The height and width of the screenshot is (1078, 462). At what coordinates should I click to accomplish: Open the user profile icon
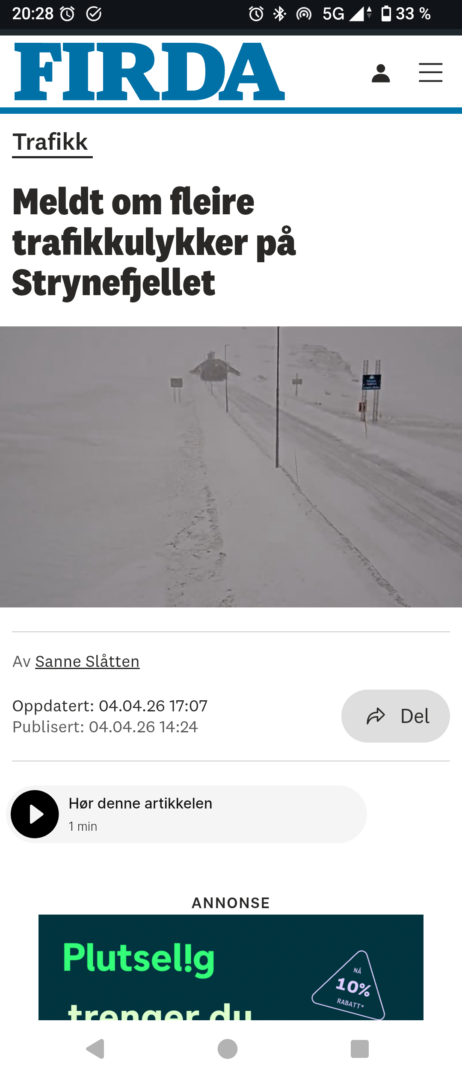[x=381, y=73]
